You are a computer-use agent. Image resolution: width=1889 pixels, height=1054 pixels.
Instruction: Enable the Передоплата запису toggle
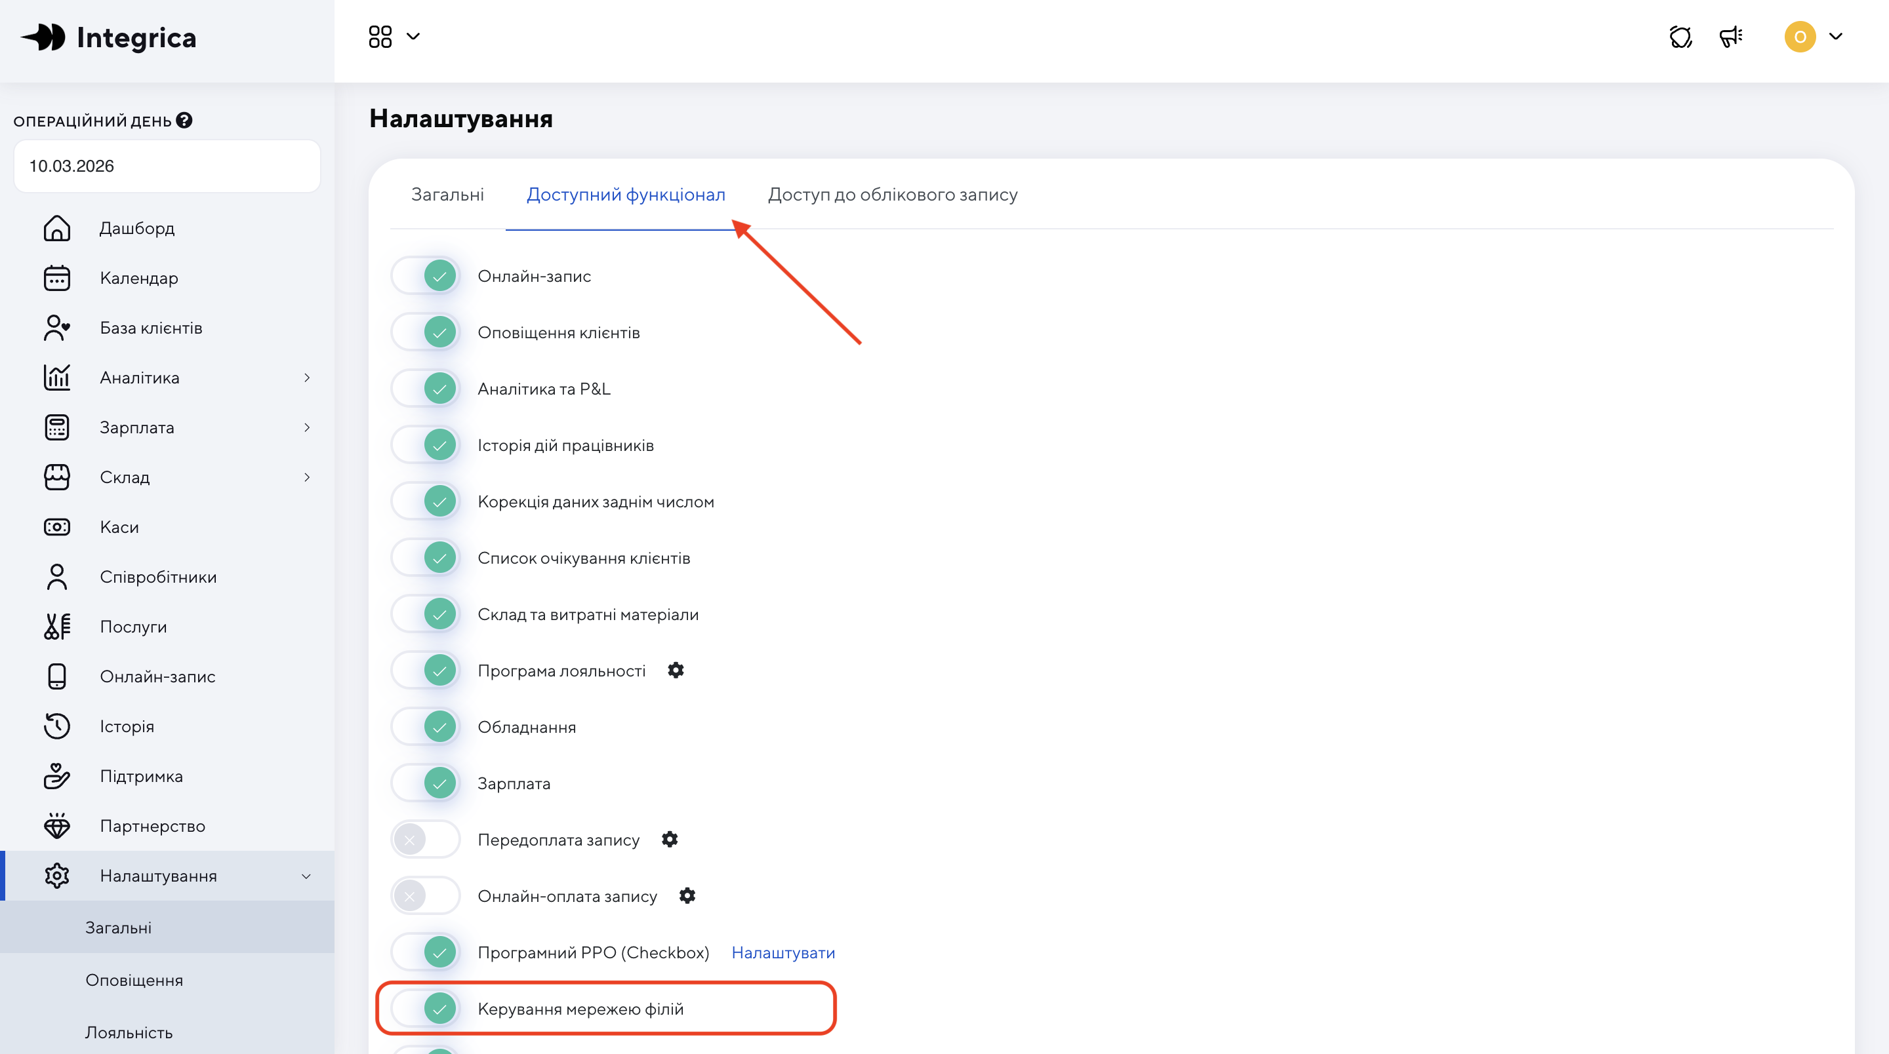426,839
